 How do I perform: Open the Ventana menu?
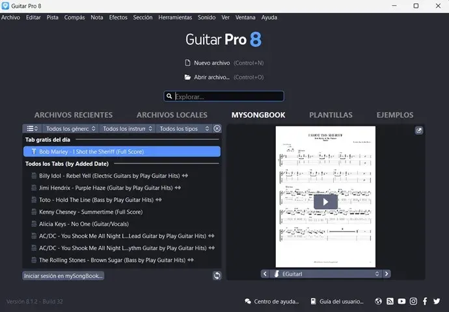pos(245,18)
